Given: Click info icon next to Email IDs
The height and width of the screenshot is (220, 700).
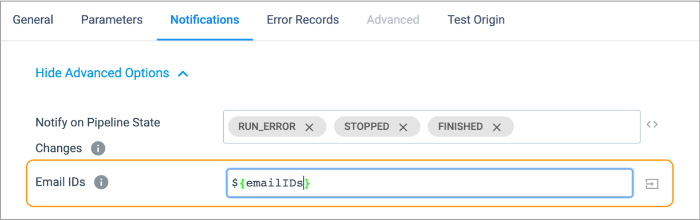Looking at the screenshot, I should (x=101, y=183).
